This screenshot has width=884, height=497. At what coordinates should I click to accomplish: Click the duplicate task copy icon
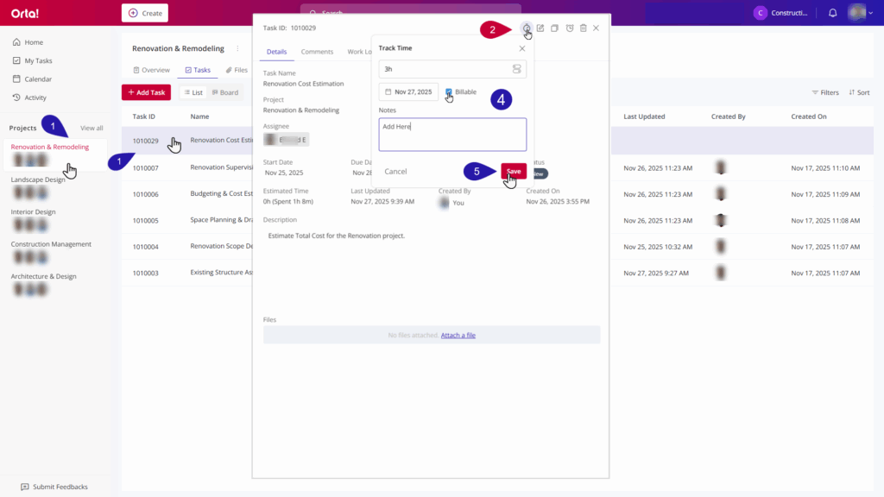[x=555, y=28]
